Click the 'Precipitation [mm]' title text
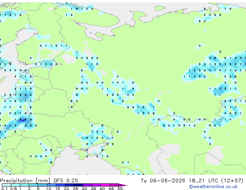Viewport: 246px width, 190px height. point(25,181)
